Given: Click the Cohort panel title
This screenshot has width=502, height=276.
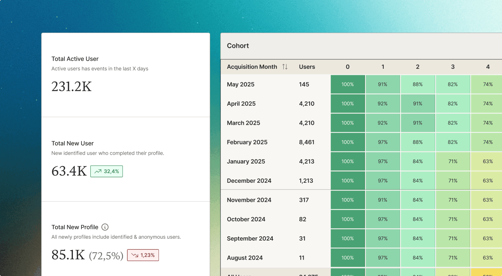Looking at the screenshot, I should point(238,46).
